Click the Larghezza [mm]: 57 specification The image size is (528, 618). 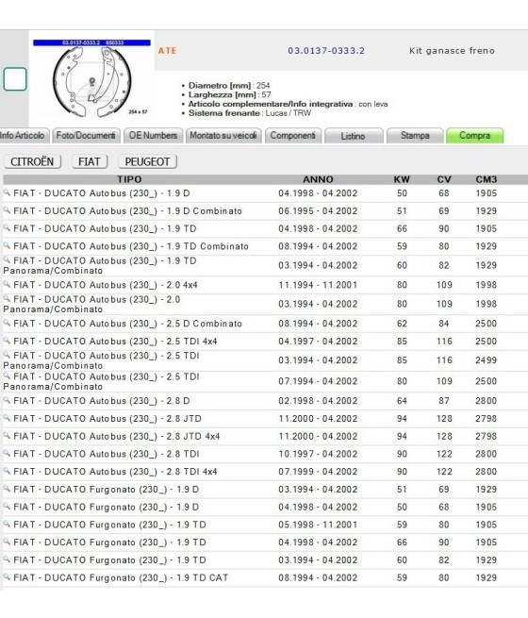[229, 94]
